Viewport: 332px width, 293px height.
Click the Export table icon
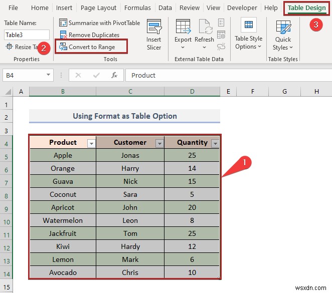coord(183,27)
